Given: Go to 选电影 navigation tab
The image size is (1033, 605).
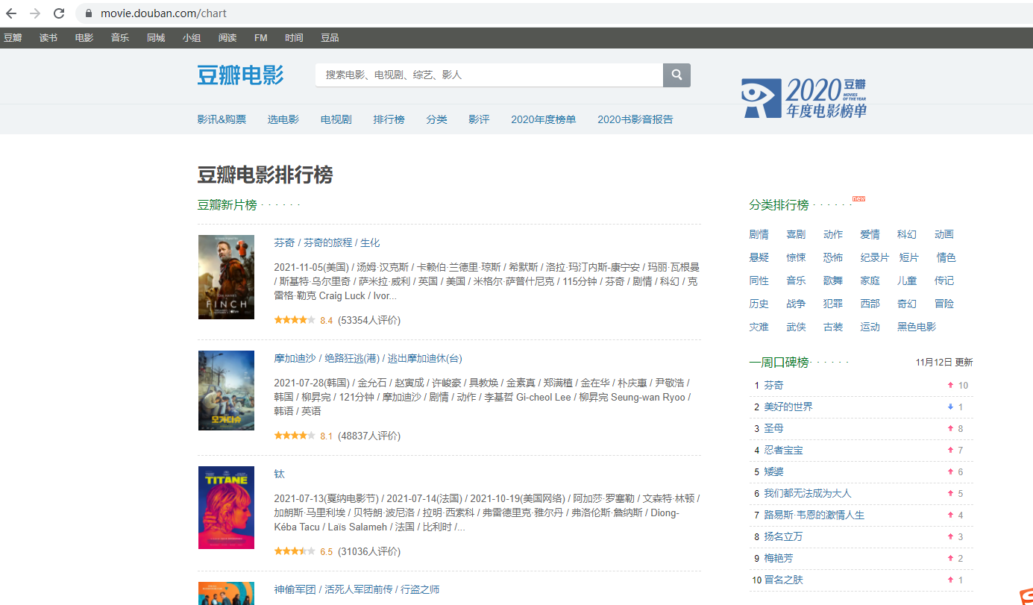Looking at the screenshot, I should click(283, 119).
